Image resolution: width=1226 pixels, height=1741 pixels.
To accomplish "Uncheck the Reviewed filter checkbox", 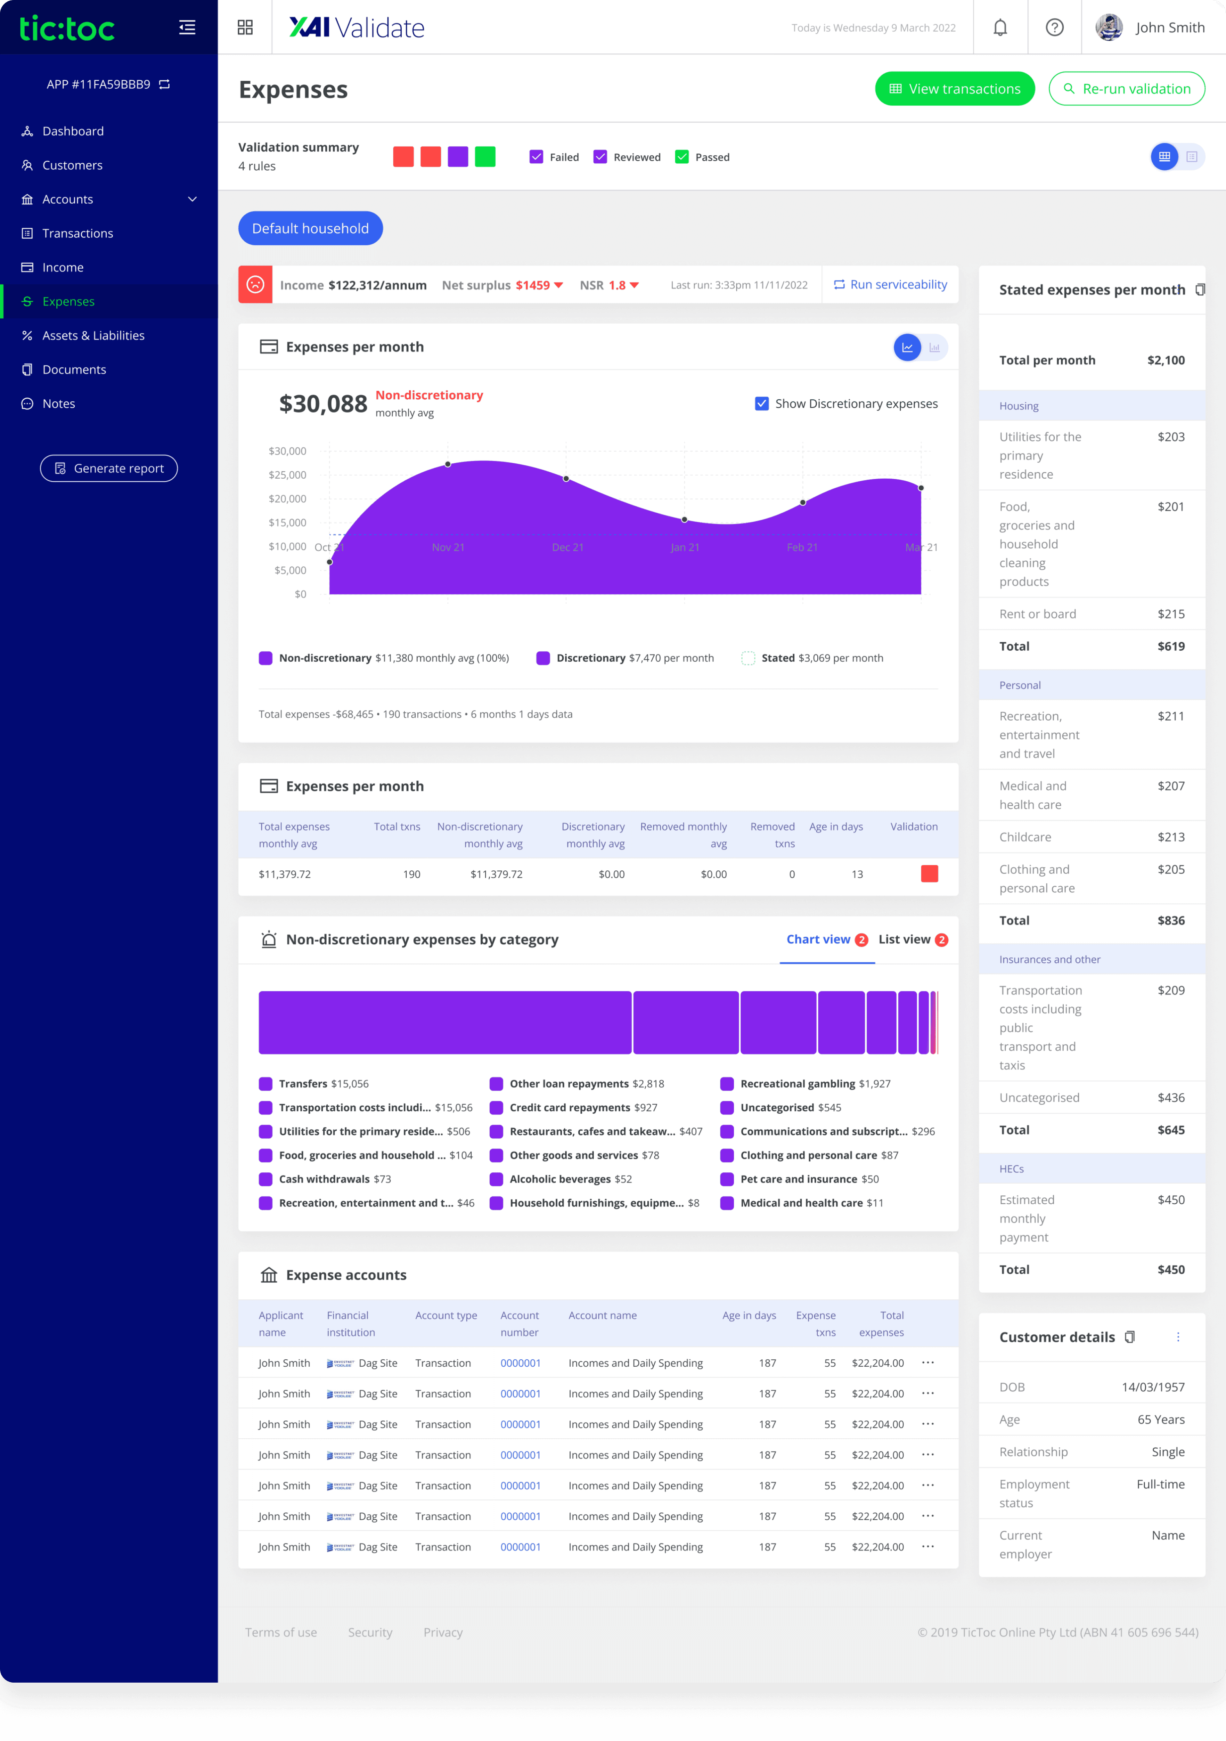I will pos(600,157).
